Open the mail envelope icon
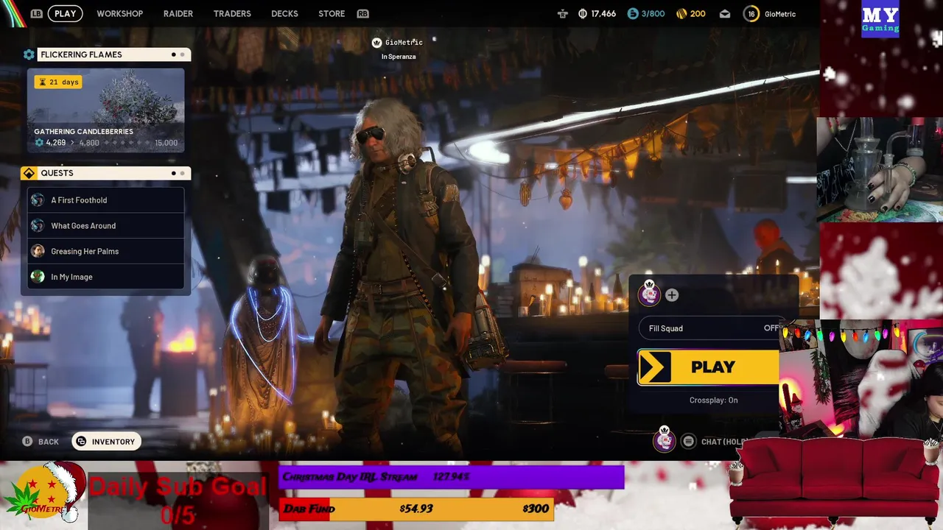The image size is (943, 530). pos(725,14)
